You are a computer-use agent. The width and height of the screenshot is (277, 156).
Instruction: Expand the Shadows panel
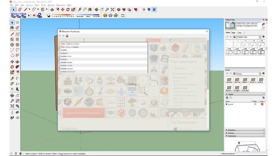(245, 130)
